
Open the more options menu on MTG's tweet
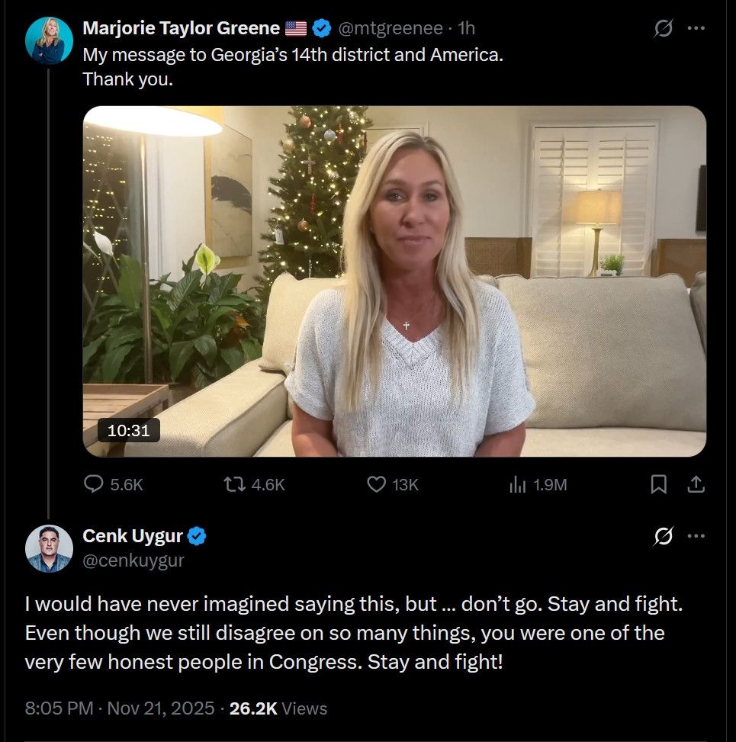coord(696,27)
